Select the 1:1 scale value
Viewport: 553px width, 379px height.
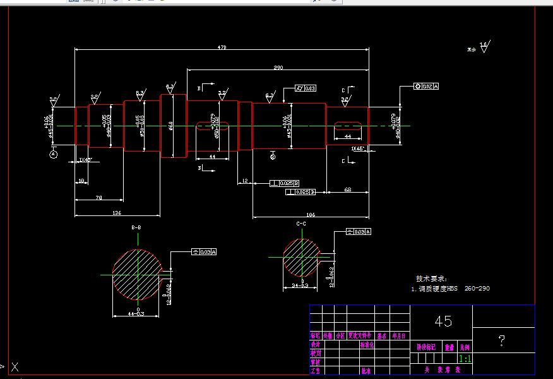465,359
